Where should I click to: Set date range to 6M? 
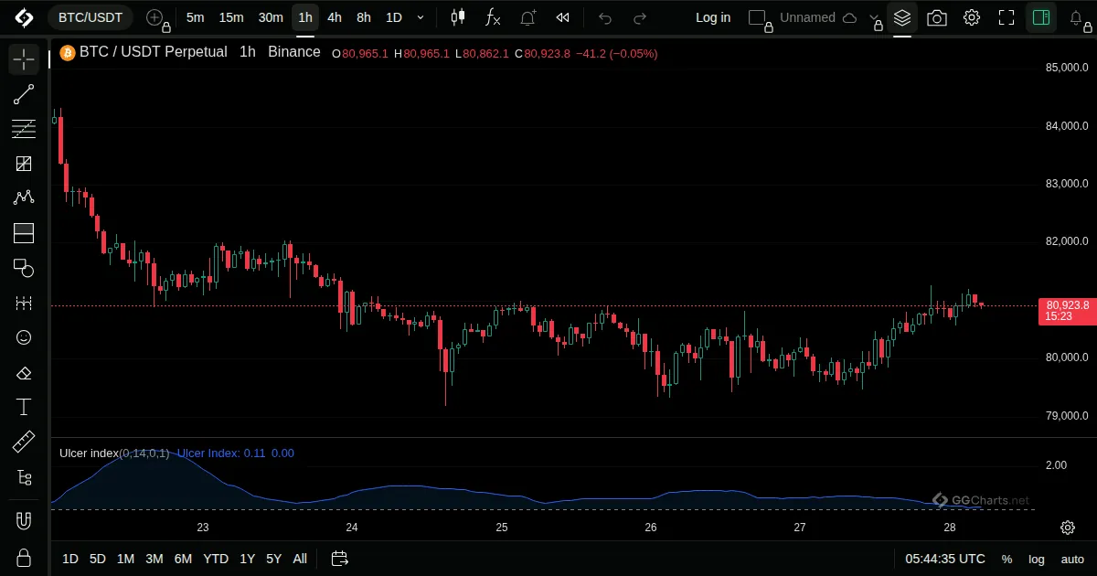(183, 559)
